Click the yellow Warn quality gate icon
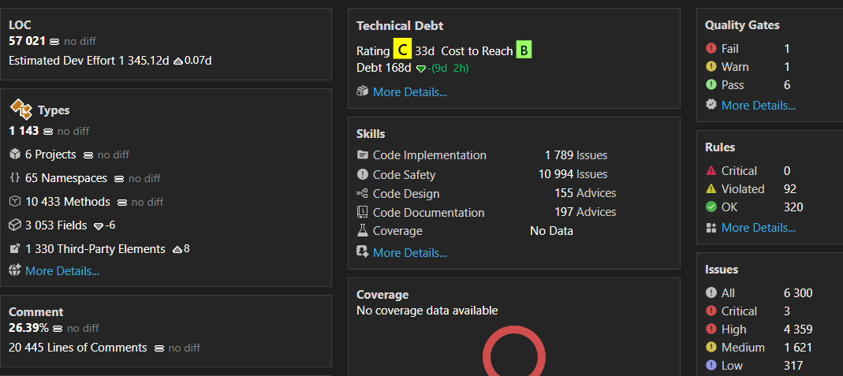The height and width of the screenshot is (376, 843). (711, 67)
